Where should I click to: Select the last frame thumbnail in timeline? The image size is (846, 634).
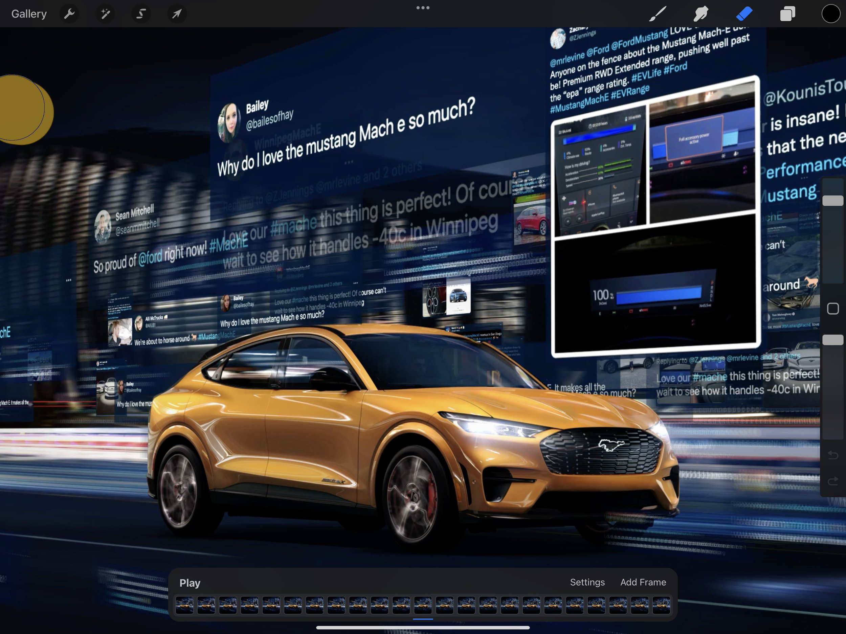(x=661, y=605)
